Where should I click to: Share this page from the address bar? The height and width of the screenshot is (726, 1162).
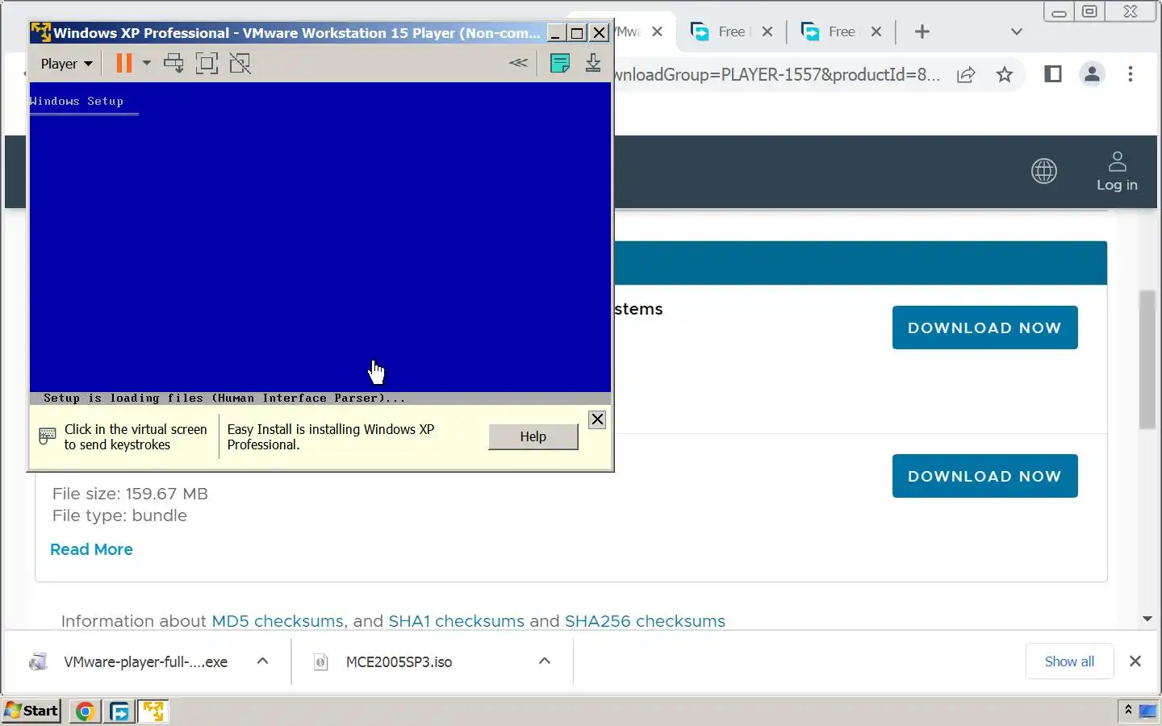click(x=966, y=75)
